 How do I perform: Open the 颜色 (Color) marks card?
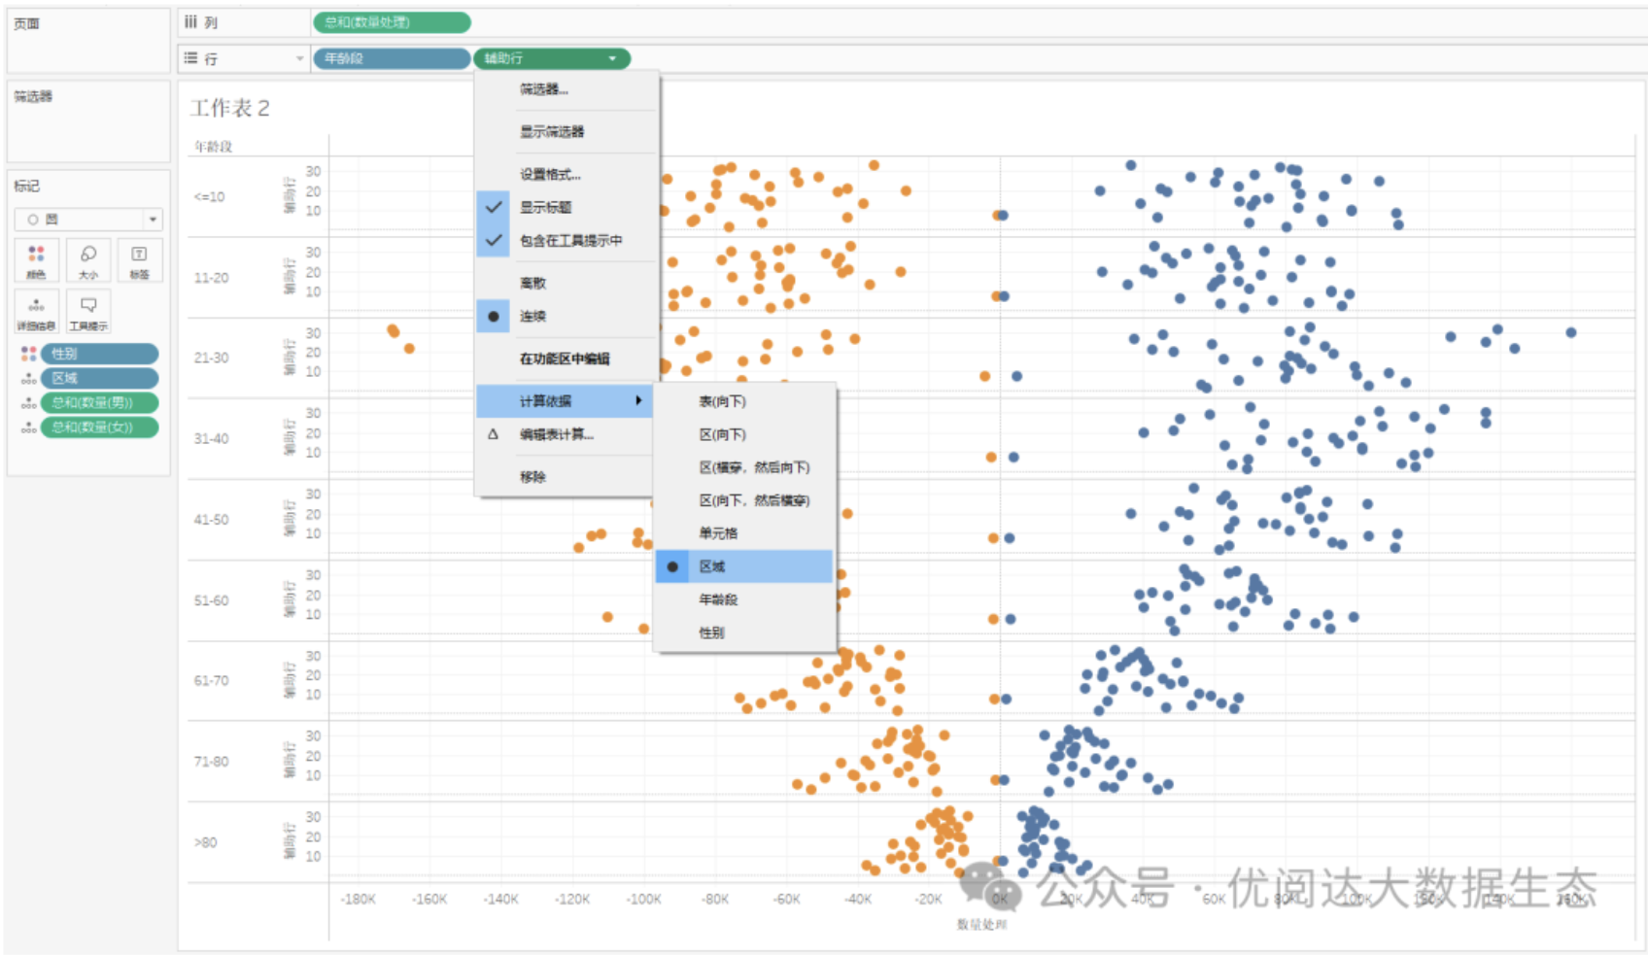coord(36,260)
